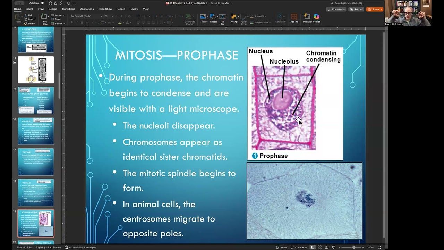Click the Record button at top right
The width and height of the screenshot is (444, 250).
(356, 9)
